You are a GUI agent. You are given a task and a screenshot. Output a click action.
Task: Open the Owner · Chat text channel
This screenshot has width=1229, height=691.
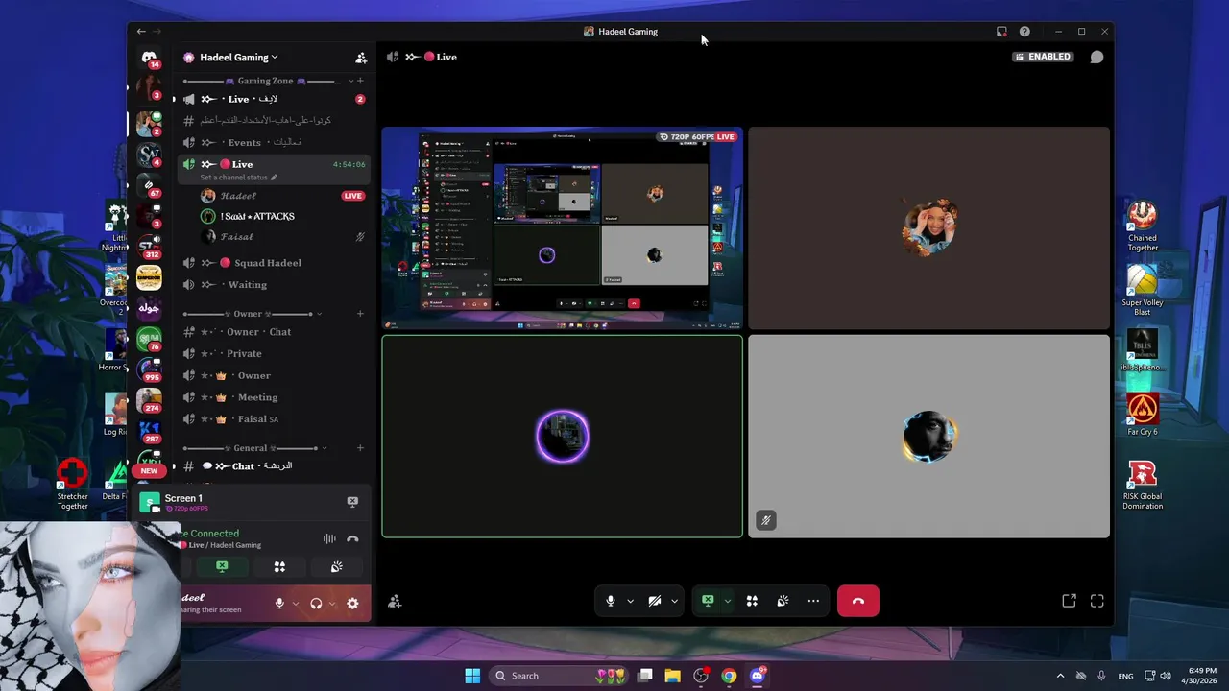click(274, 332)
